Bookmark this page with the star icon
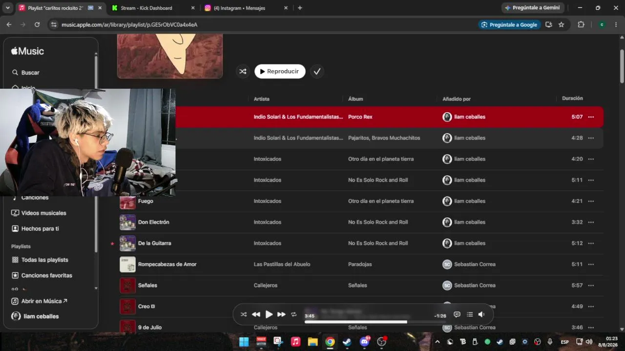The image size is (625, 351). tap(562, 24)
